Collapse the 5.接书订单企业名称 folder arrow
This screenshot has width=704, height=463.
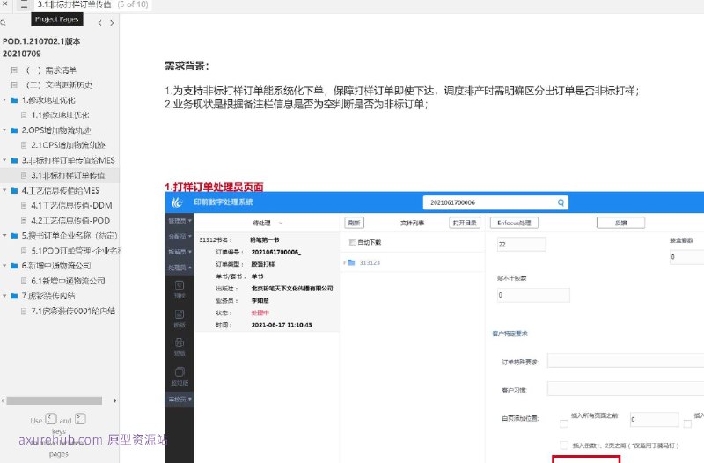[4, 235]
